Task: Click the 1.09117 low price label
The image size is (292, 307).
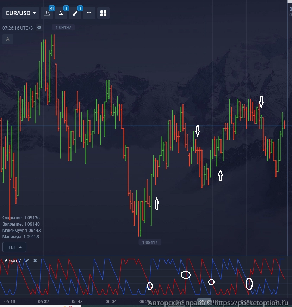Action: coord(150,242)
